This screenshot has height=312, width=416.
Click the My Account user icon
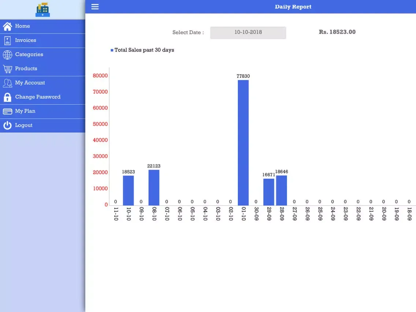click(7, 83)
